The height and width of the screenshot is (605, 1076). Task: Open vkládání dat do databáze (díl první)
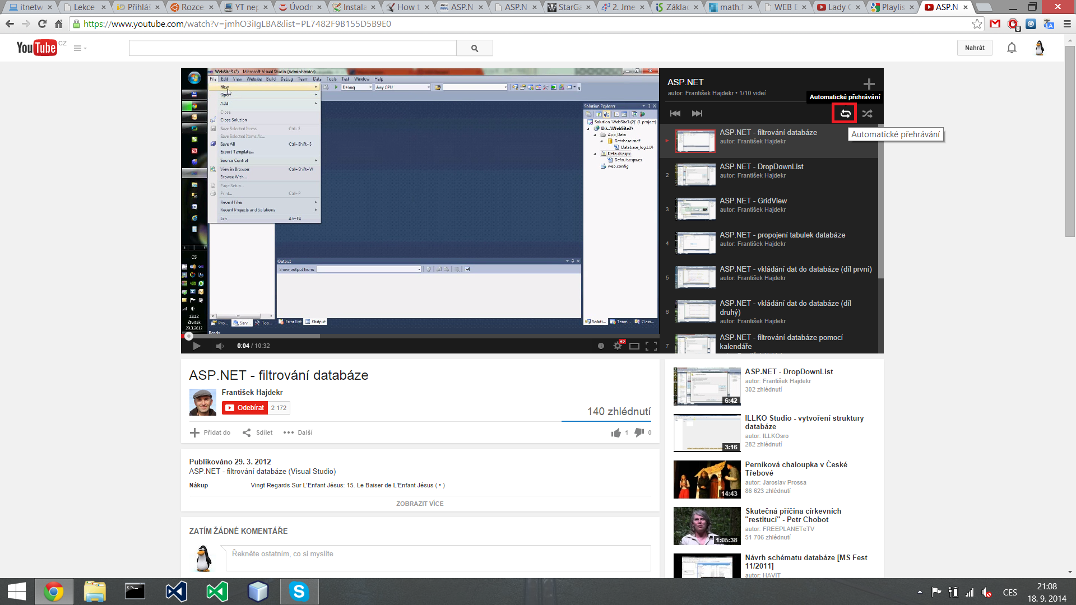pyautogui.click(x=768, y=277)
